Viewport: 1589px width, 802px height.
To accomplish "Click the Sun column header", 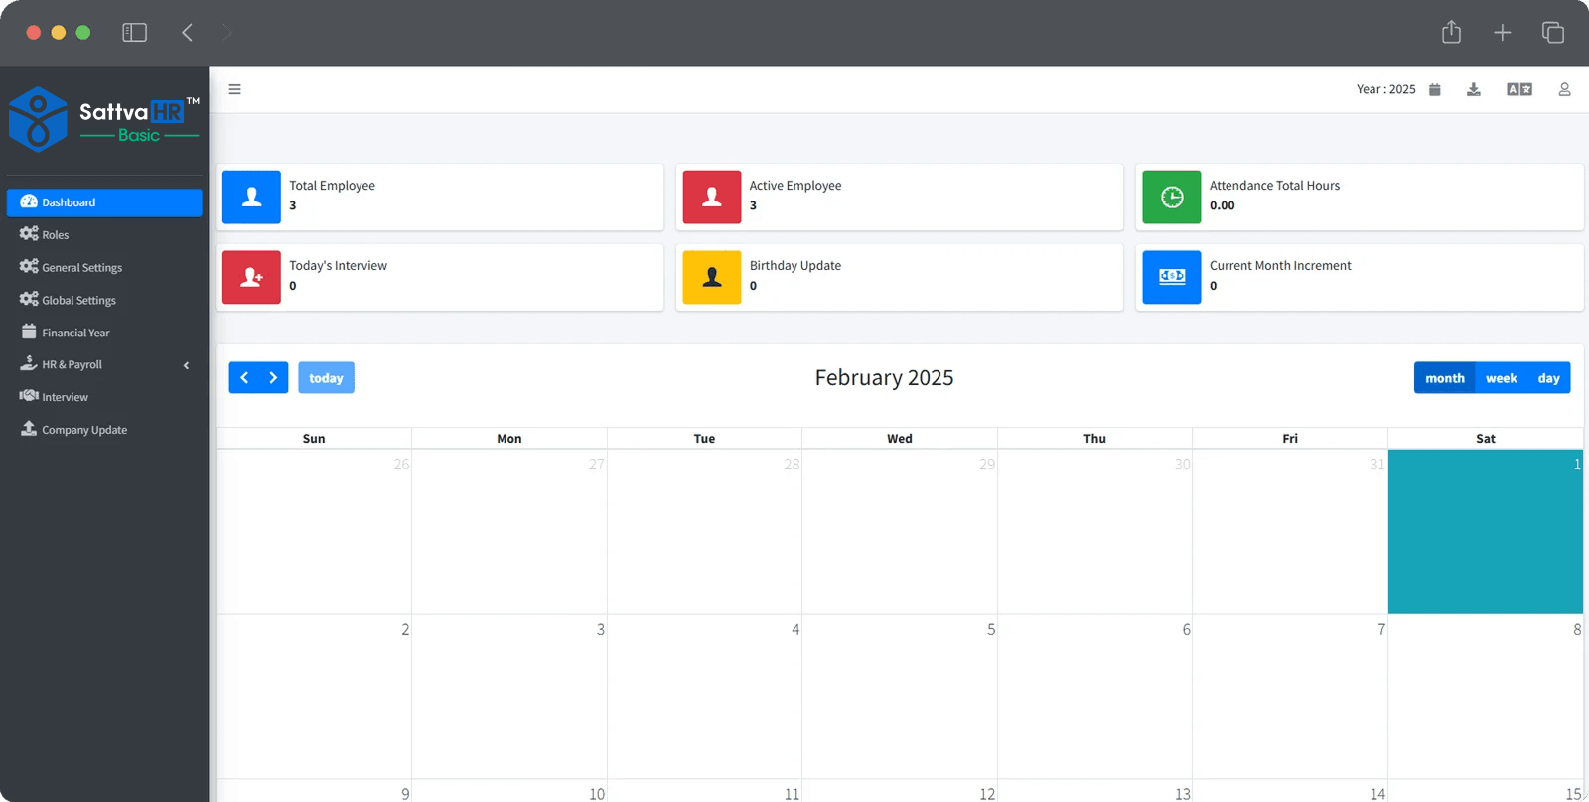I will click(x=314, y=439).
